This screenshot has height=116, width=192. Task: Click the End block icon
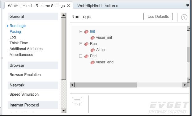tap(86, 56)
